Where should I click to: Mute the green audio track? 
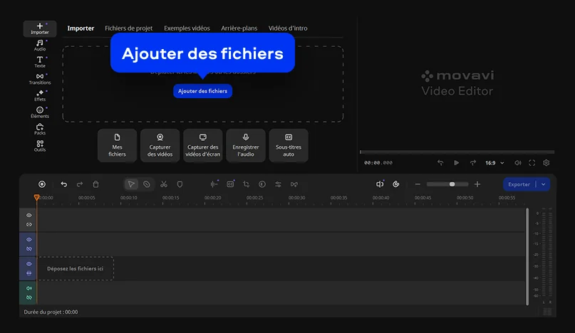tap(29, 288)
